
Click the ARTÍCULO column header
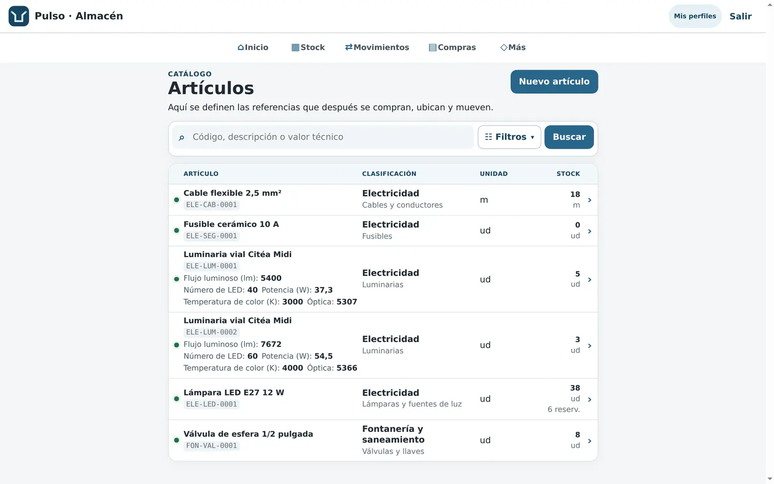point(201,174)
